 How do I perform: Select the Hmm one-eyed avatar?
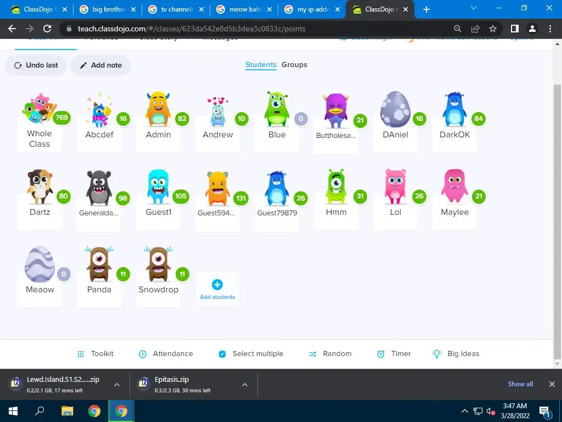336,187
